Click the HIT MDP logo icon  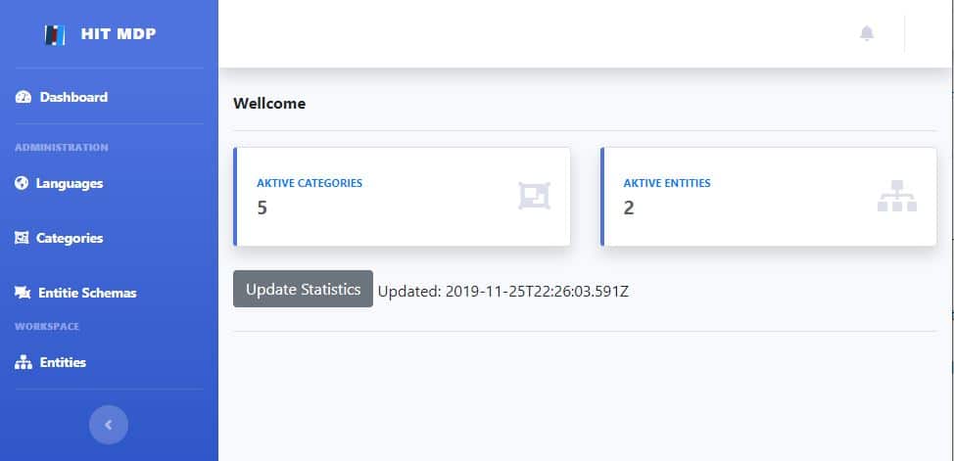click(54, 34)
